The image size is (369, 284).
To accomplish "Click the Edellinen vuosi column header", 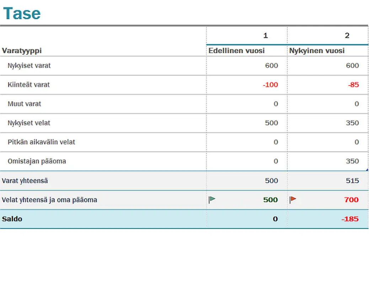I will [236, 51].
